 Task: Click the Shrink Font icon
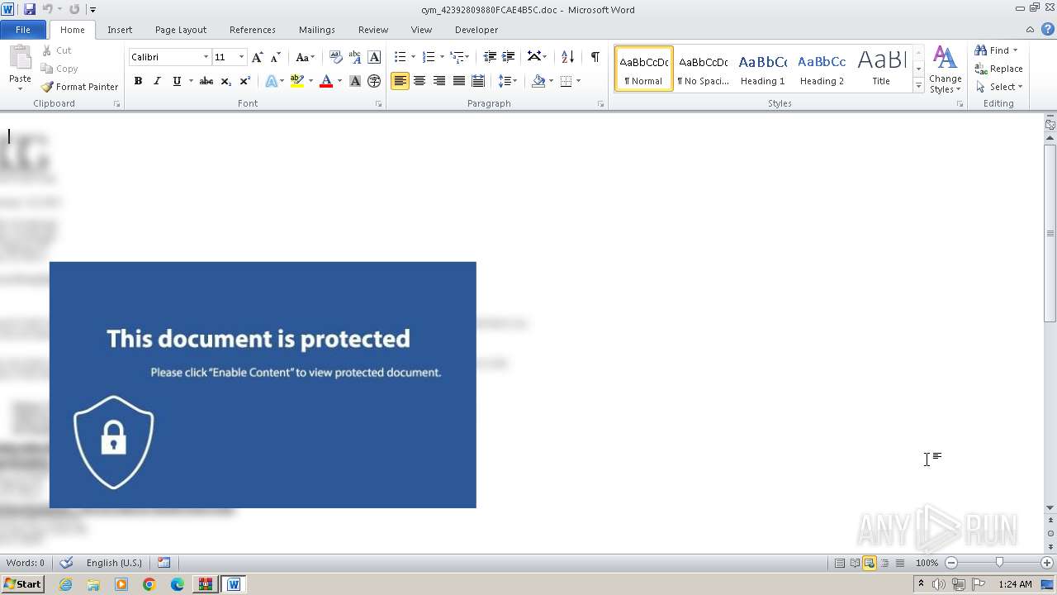tap(276, 57)
